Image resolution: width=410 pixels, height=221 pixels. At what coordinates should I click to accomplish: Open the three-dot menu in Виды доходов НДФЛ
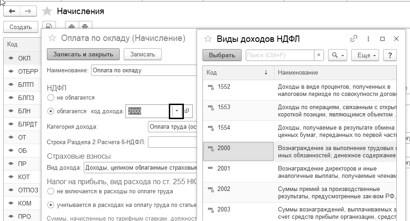coord(368,39)
